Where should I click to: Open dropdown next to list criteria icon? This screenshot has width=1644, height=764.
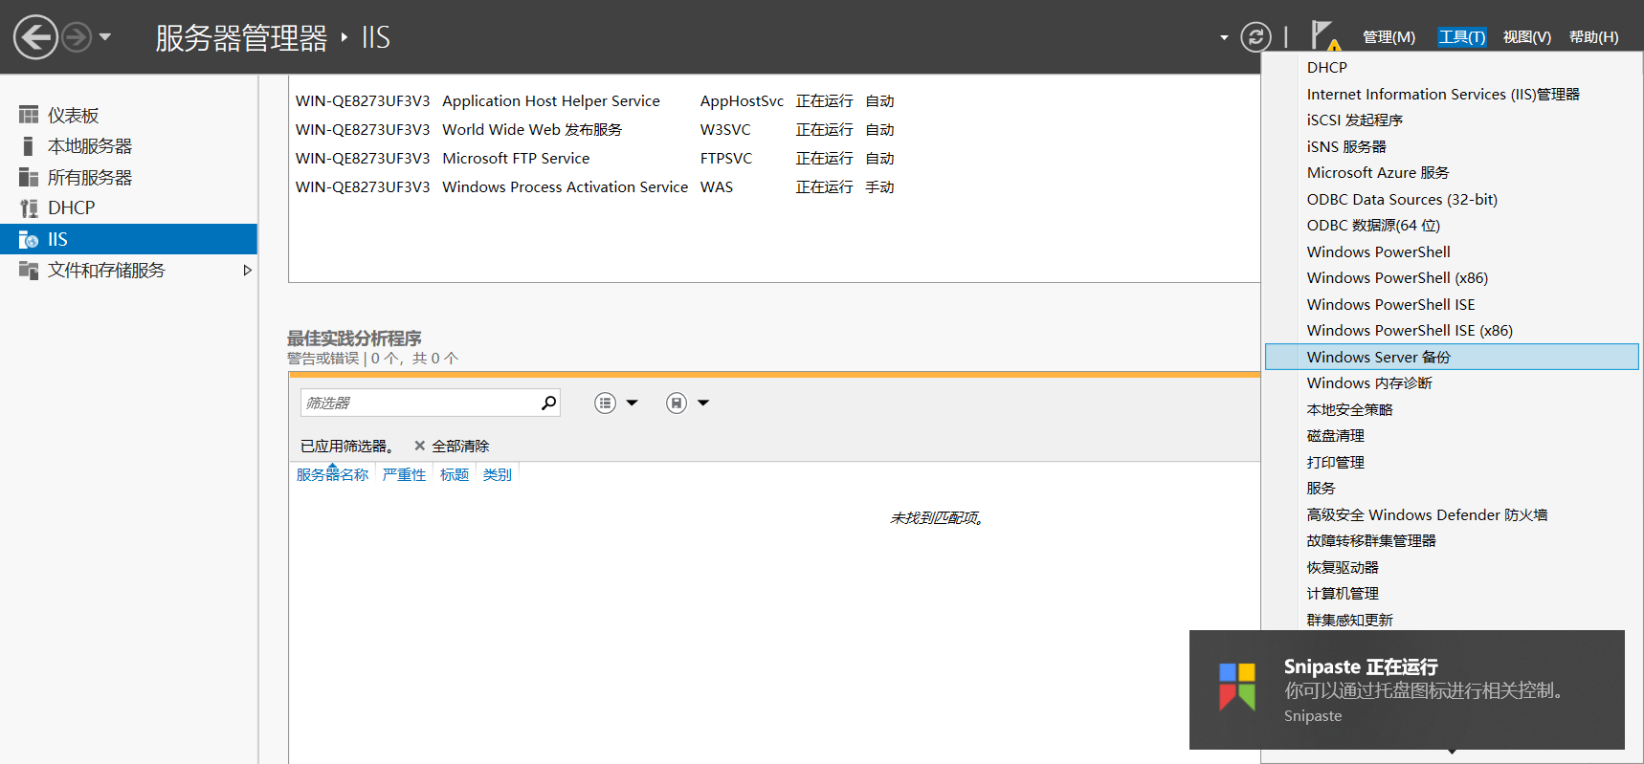click(x=632, y=403)
